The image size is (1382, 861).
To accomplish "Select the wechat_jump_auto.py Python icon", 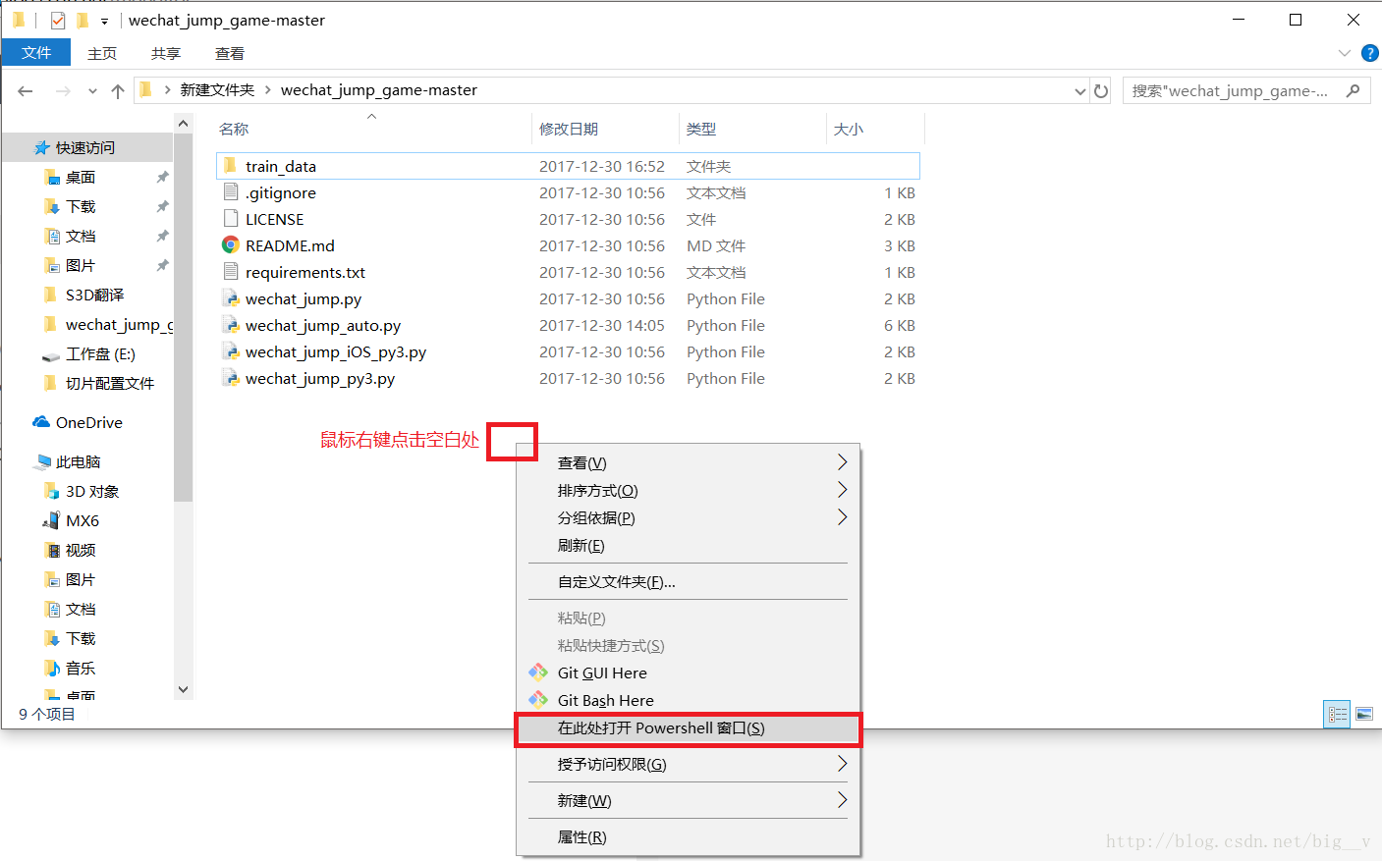I will tap(231, 325).
